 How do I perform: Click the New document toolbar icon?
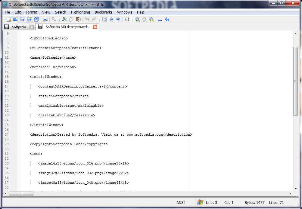(x=9, y=19)
